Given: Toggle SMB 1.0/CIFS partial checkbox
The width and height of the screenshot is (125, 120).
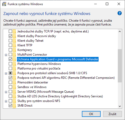Looking at the screenshot, I should click(10, 73).
